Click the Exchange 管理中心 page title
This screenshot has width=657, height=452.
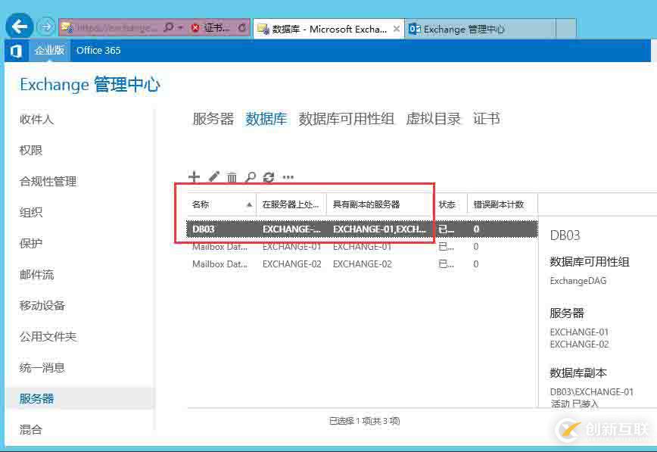tap(89, 85)
